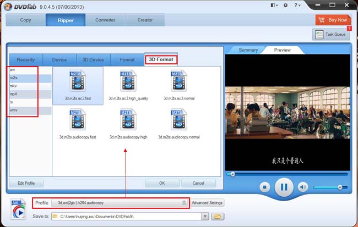Open the Format profile tab

point(127,60)
